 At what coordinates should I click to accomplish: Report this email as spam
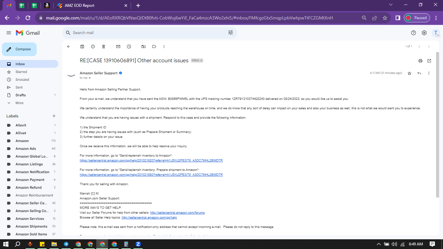coord(93,47)
